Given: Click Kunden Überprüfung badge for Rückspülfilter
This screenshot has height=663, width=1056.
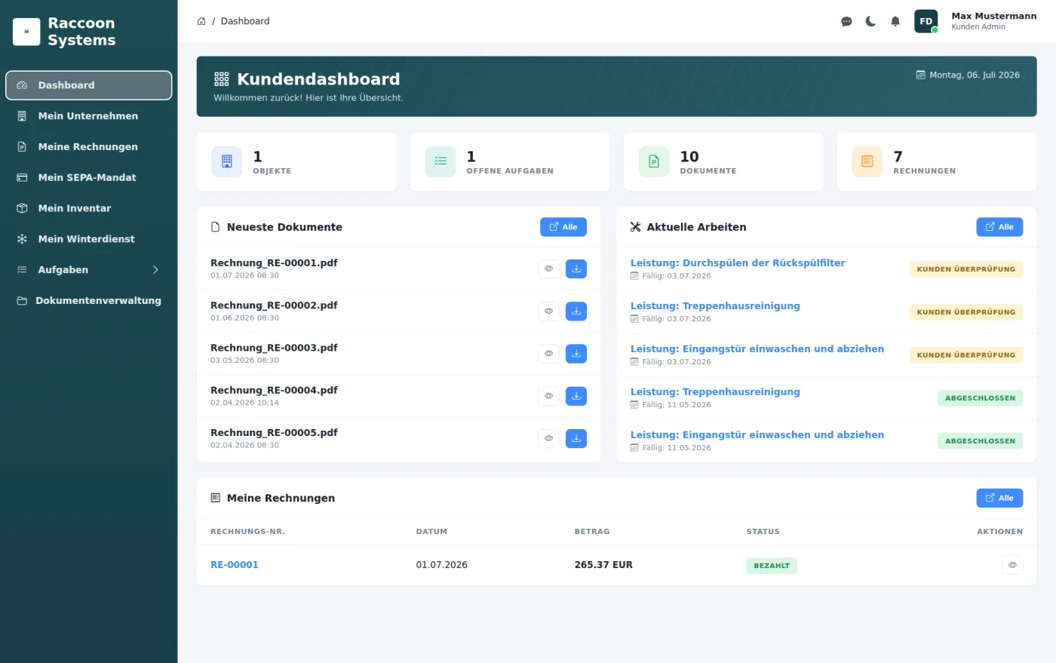Looking at the screenshot, I should (966, 269).
